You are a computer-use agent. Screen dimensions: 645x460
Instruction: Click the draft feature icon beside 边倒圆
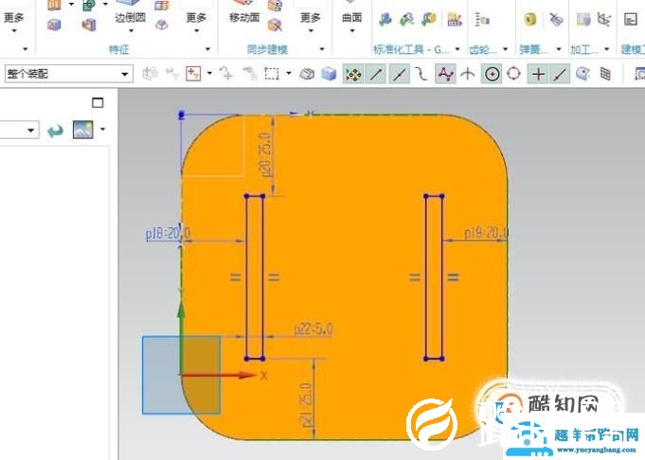162,25
